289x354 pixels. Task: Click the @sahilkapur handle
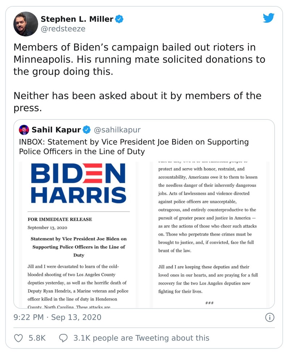point(117,130)
